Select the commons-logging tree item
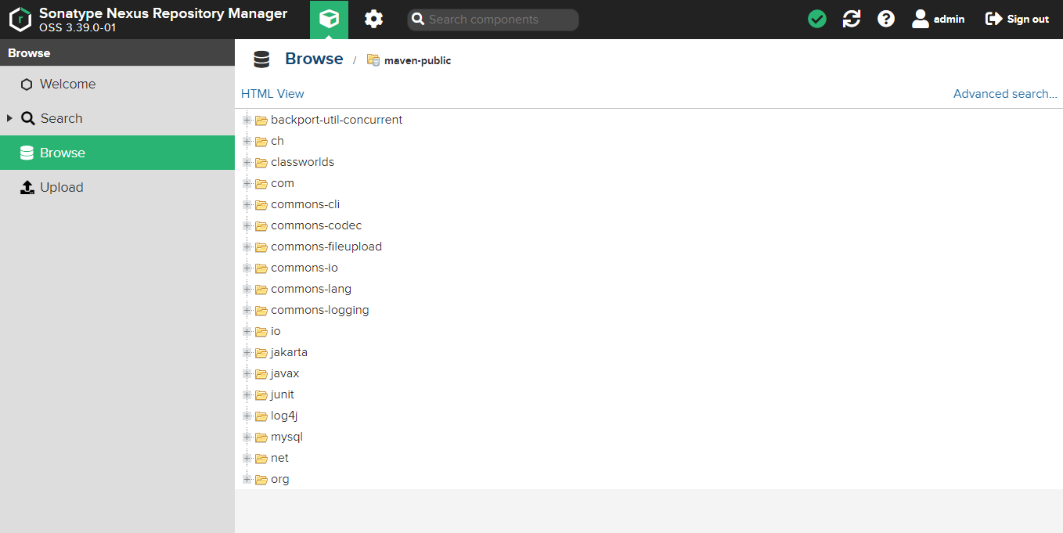Image resolution: width=1063 pixels, height=533 pixels. 319,310
